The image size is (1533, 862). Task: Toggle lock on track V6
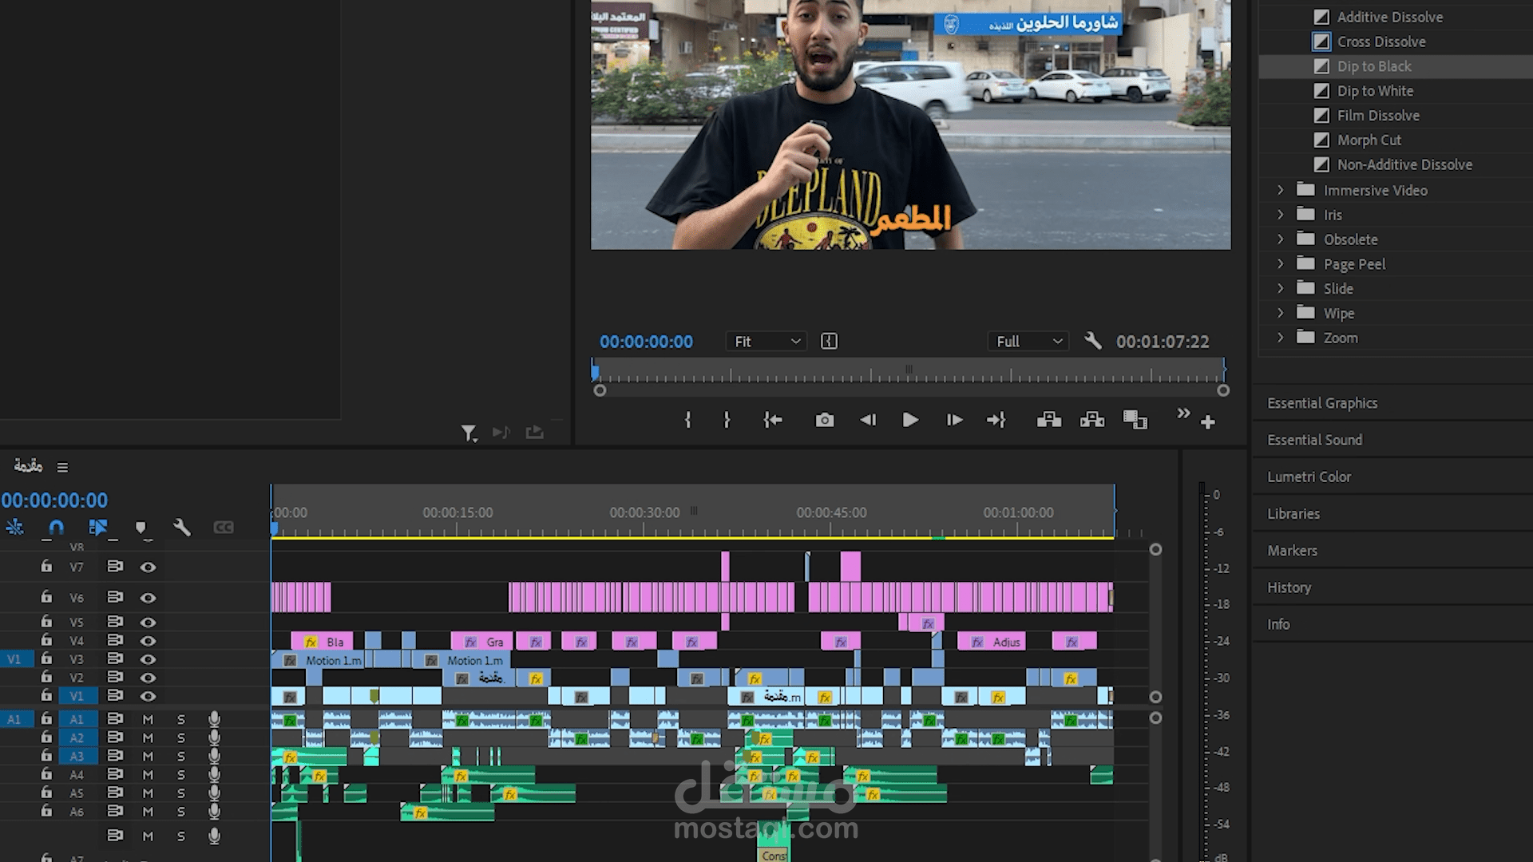coord(46,597)
